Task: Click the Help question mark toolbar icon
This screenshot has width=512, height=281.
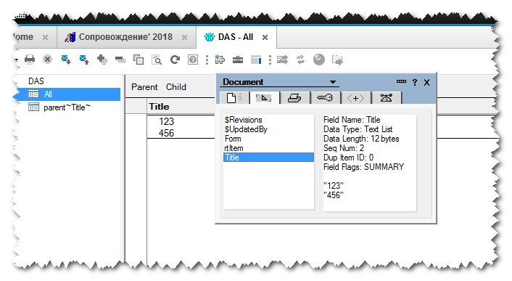Action: coord(193,60)
